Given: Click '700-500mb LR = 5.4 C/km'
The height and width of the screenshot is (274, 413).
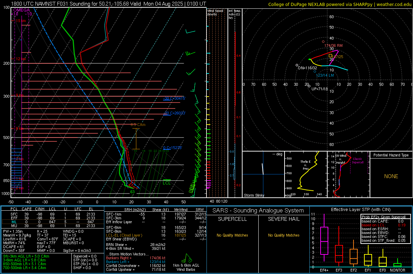Looking at the screenshot, I should coord(24,268).
